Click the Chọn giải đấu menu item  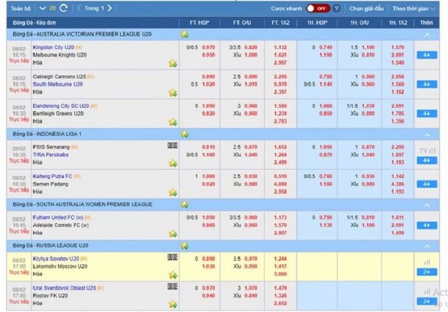point(367,8)
